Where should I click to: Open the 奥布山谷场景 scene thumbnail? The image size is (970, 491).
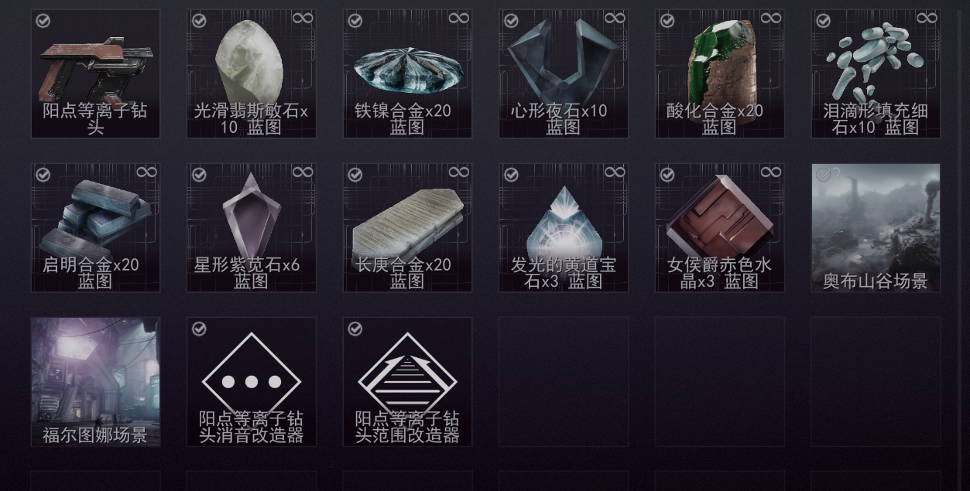click(876, 227)
